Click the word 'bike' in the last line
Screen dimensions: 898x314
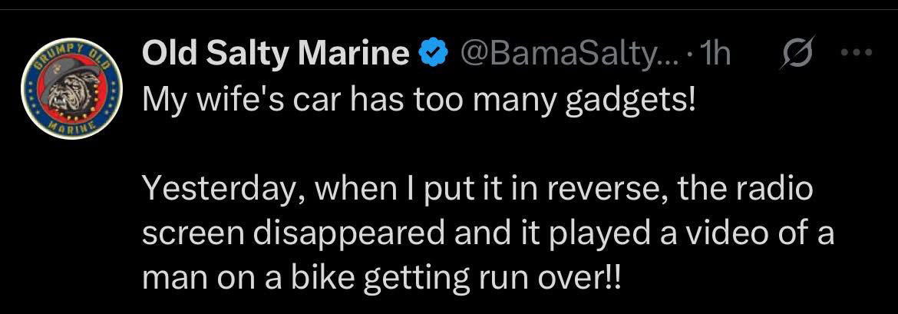pyautogui.click(x=323, y=279)
